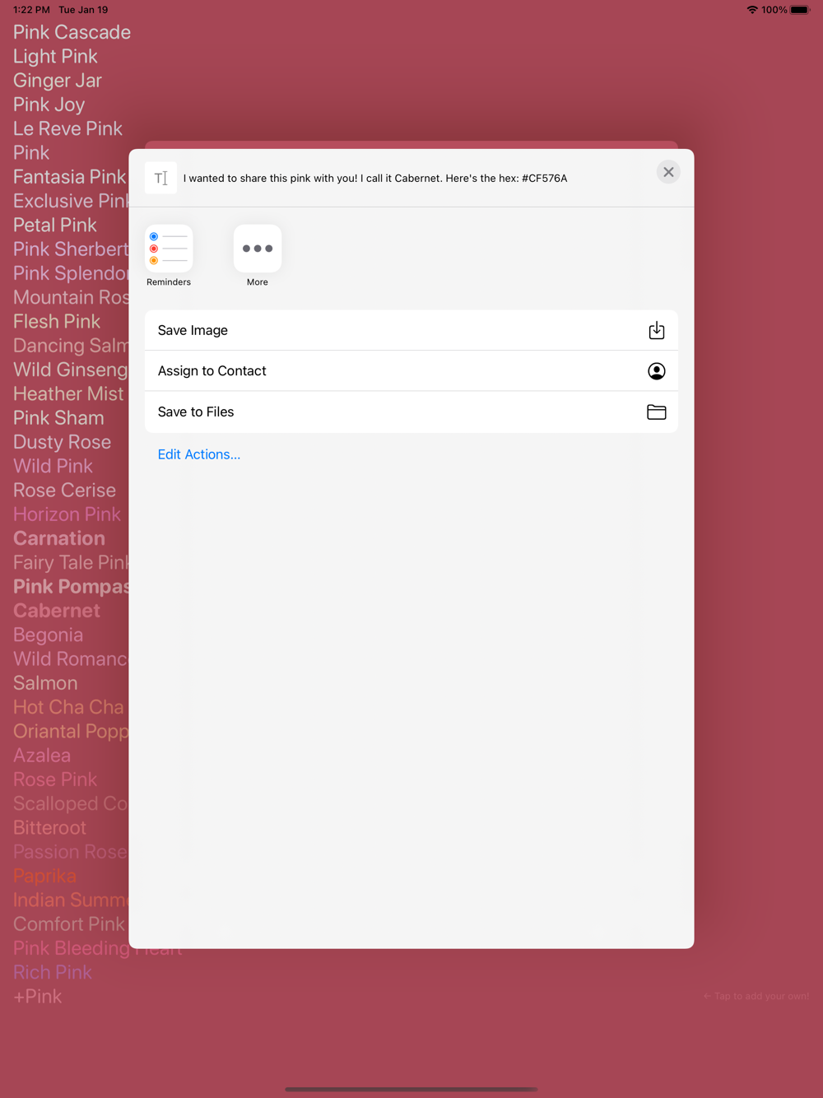823x1098 pixels.
Task: Tap the bold Carnation entry
Action: tap(59, 538)
